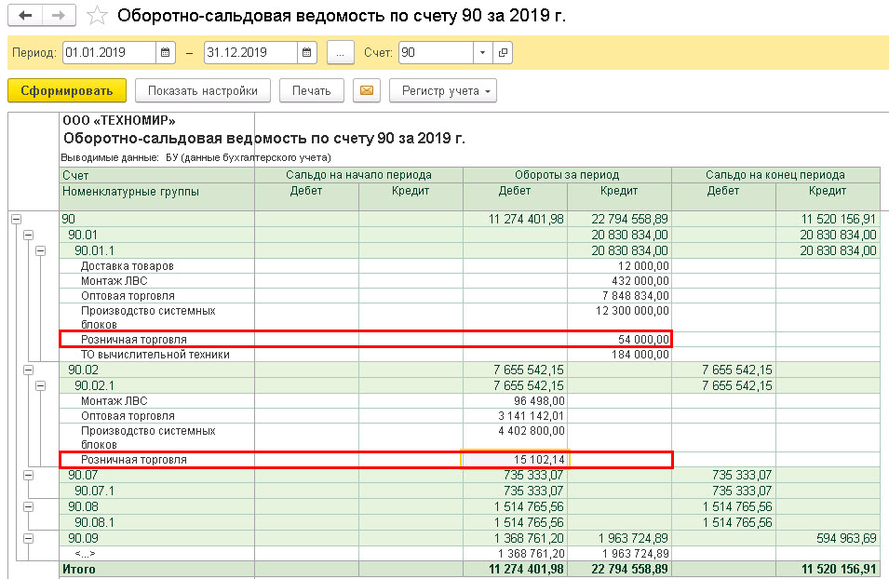Click the Печать button
The width and height of the screenshot is (889, 579).
coord(311,90)
